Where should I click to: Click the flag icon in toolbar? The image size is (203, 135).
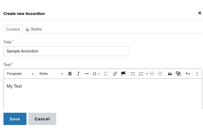(x=123, y=74)
